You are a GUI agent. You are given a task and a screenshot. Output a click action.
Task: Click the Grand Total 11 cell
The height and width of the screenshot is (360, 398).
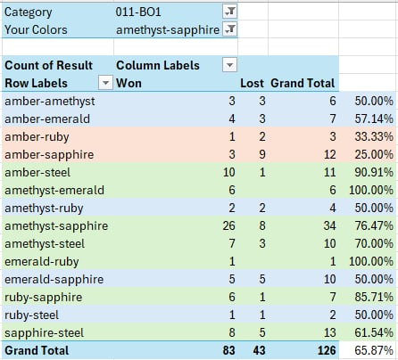click(303, 172)
